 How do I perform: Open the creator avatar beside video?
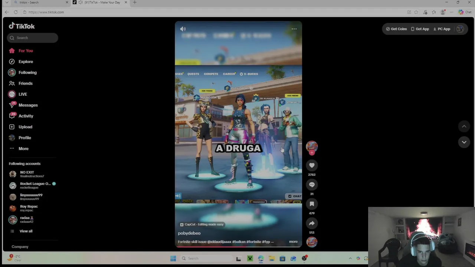312,146
